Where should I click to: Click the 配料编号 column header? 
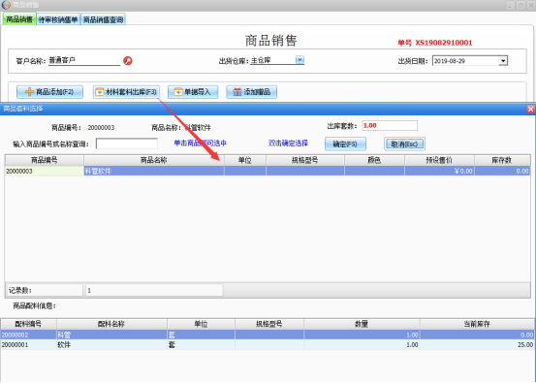pos(28,324)
